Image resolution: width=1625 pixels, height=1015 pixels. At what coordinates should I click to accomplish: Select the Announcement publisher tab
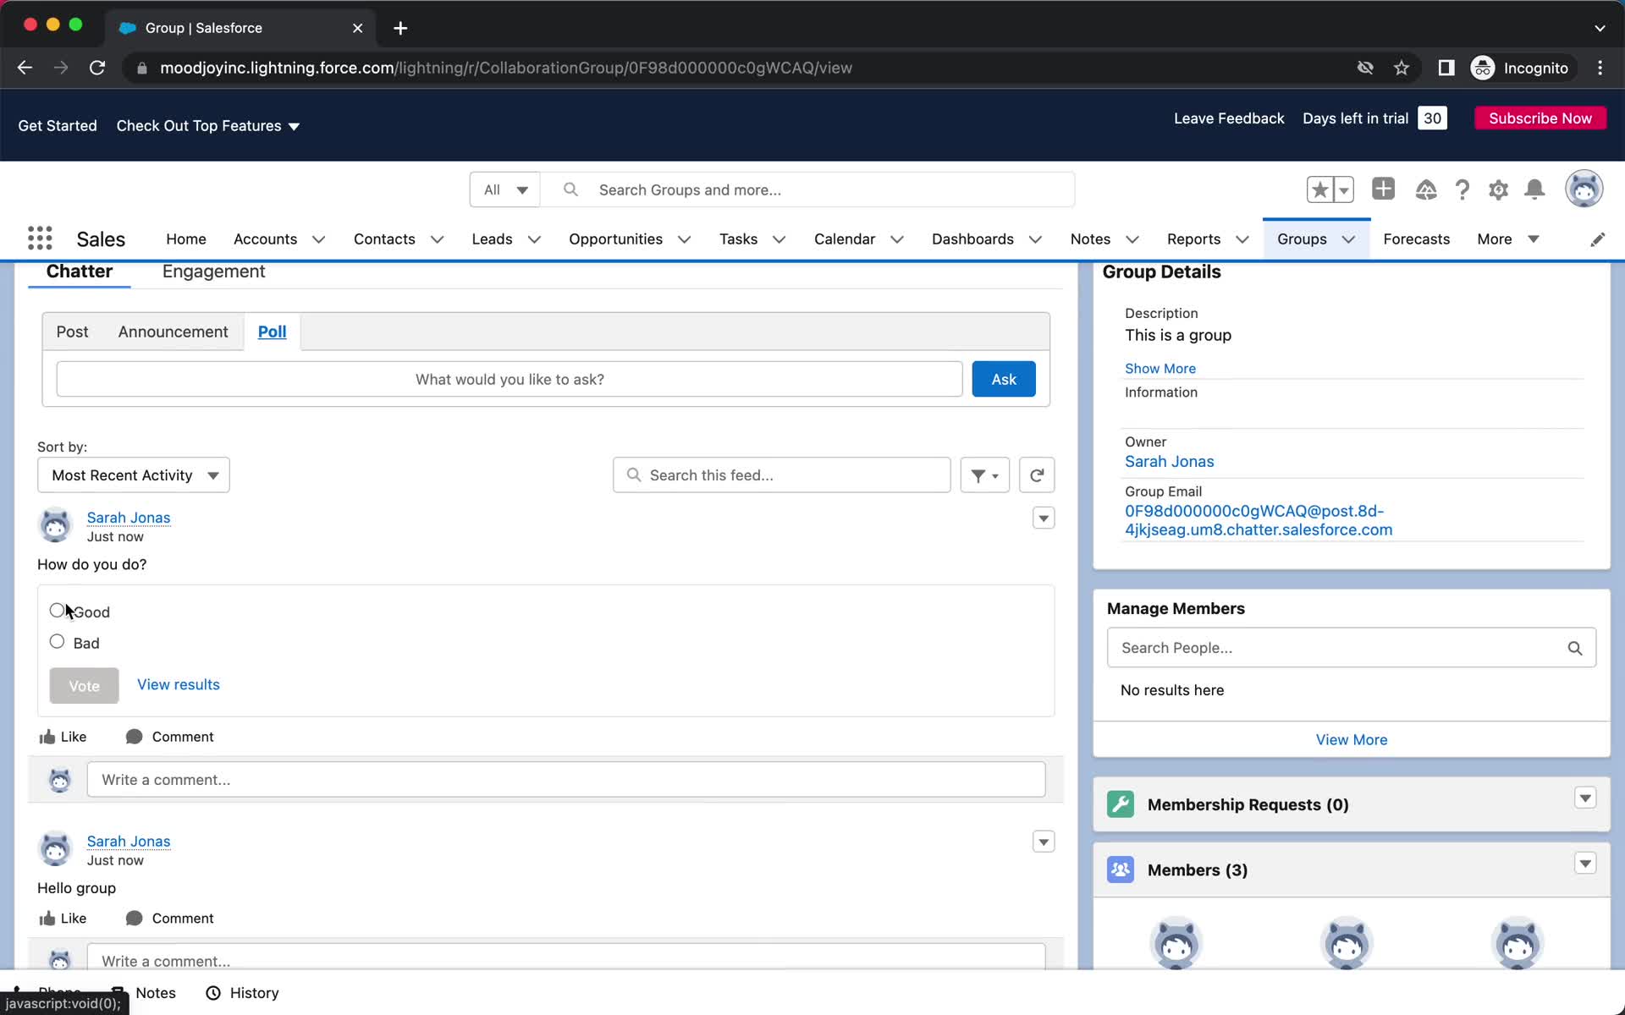coord(173,332)
